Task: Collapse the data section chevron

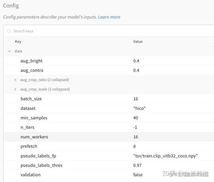Action: 9,51
